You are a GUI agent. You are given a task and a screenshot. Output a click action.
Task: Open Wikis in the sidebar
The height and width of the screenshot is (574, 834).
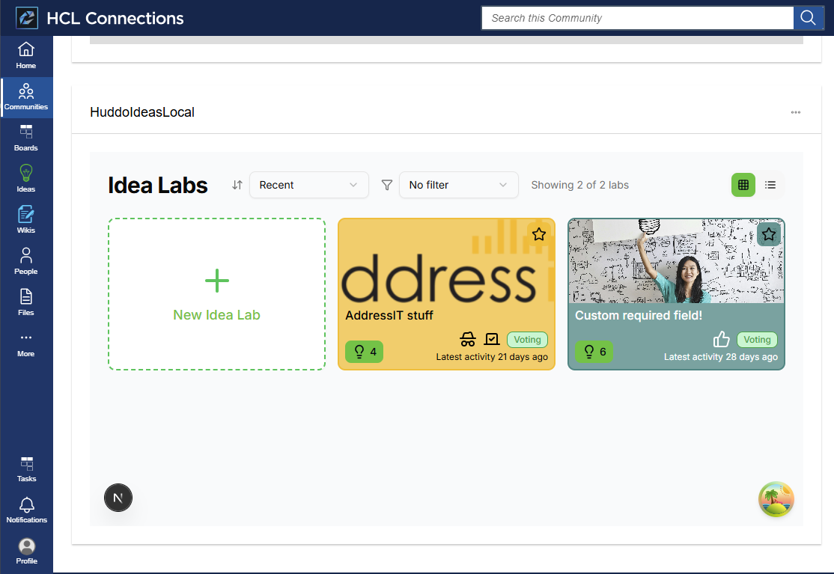[x=26, y=220]
